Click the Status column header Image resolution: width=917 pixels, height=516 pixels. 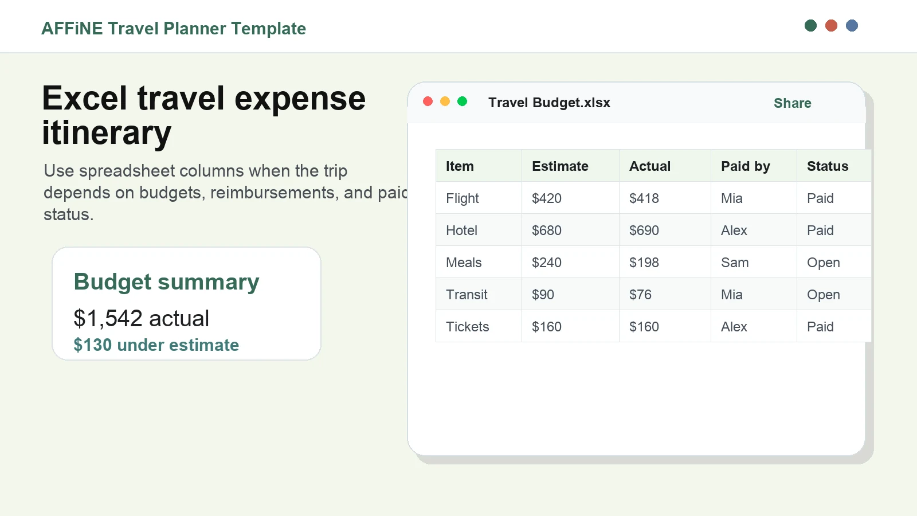[834, 166]
